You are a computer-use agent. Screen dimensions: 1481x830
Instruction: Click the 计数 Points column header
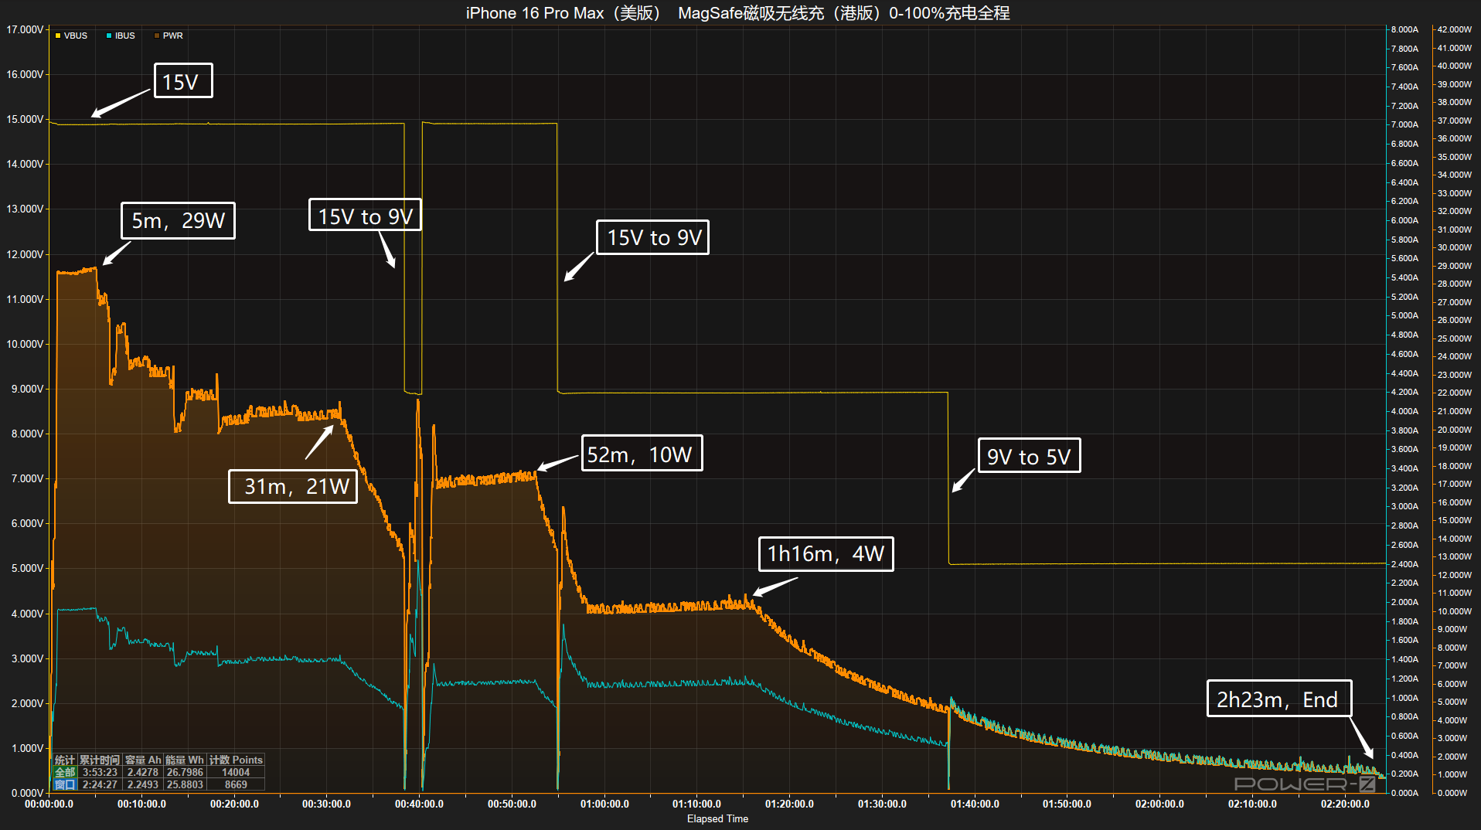tap(234, 760)
